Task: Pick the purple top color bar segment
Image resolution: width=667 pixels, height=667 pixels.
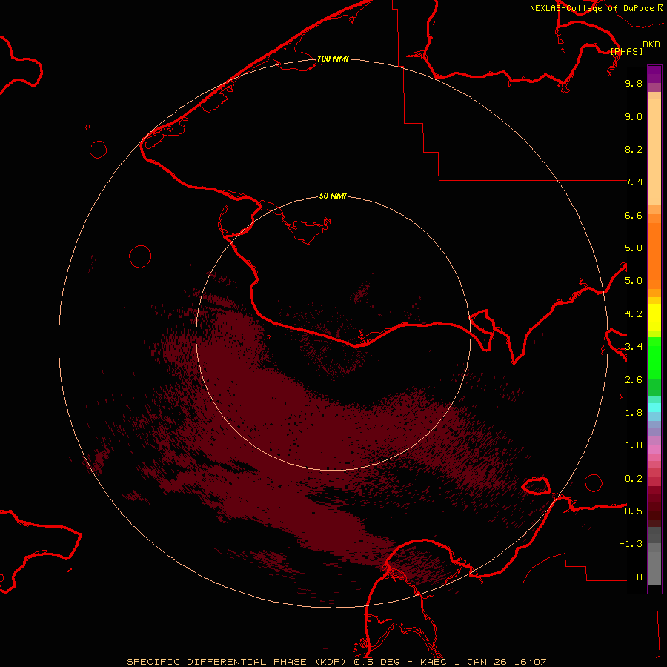Action: click(654, 74)
